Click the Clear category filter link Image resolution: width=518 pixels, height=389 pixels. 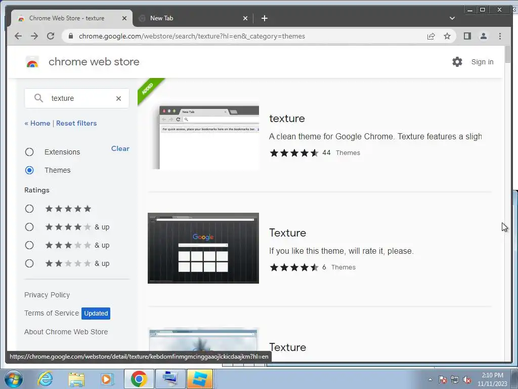coord(120,148)
